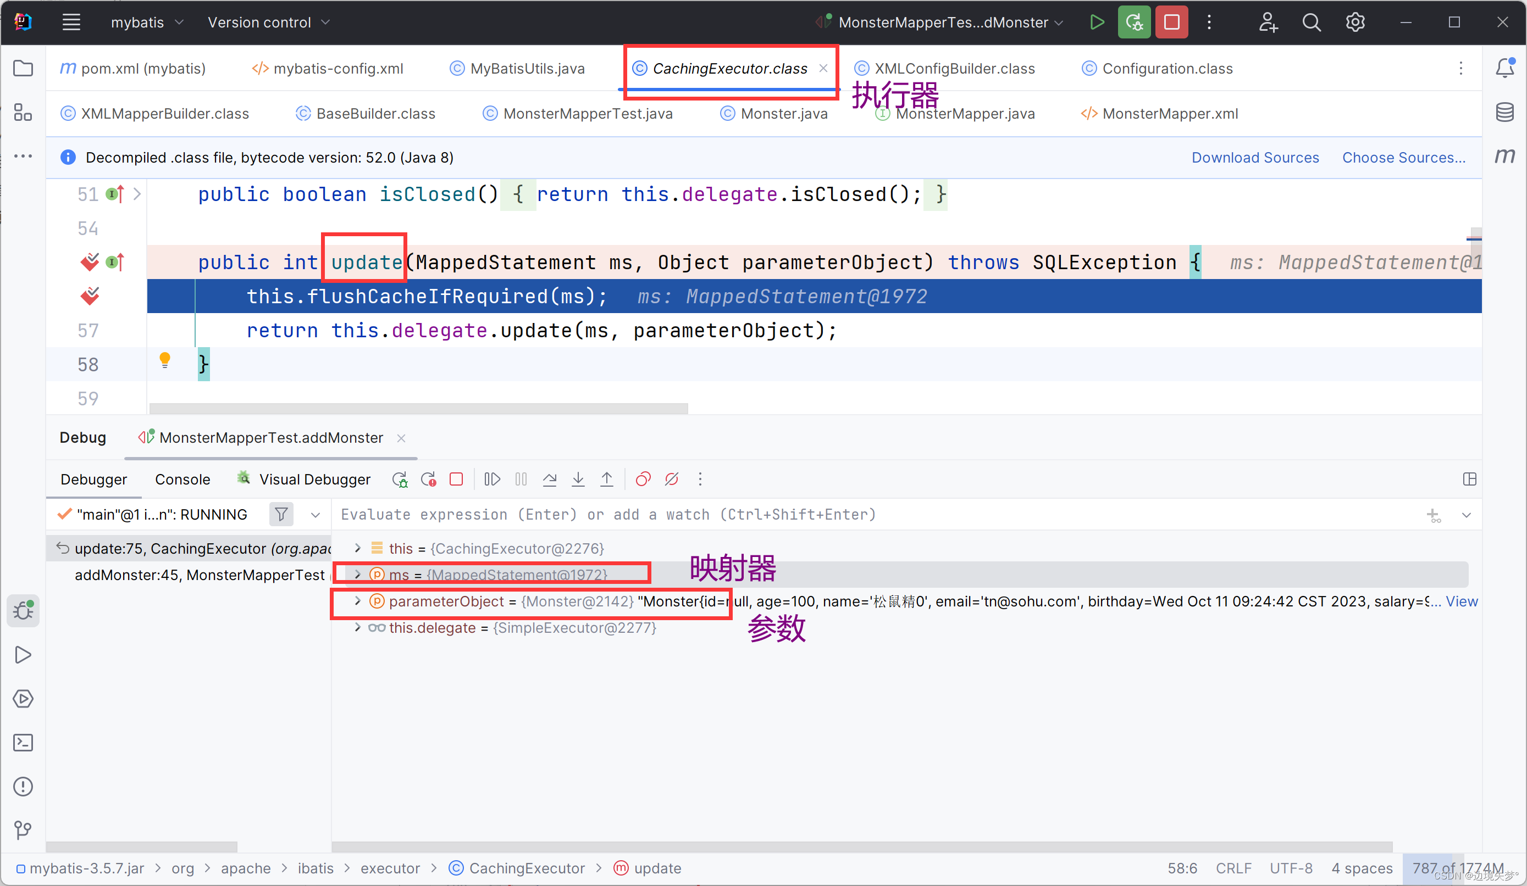This screenshot has width=1527, height=886.
Task: Switch to the Console tab
Action: click(x=182, y=480)
